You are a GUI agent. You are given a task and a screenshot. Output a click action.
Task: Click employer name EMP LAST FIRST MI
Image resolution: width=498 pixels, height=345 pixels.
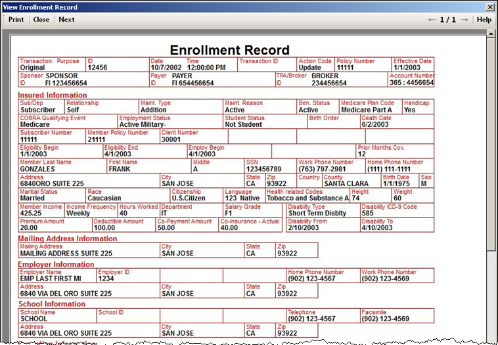point(51,279)
